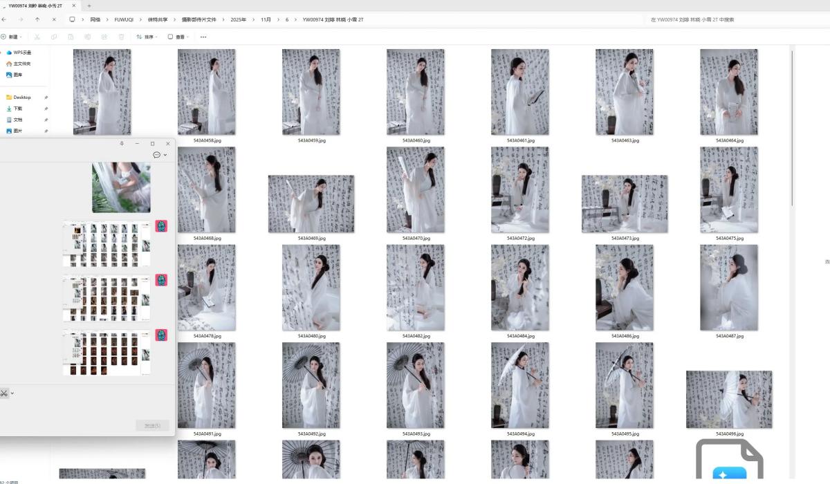
Task: Click the Copy icon in Explorer toolbar
Action: [x=53, y=37]
